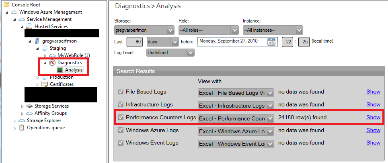This screenshot has height=163, width=388.
Task: Collapse the Service Management tree node
Action: [14, 20]
